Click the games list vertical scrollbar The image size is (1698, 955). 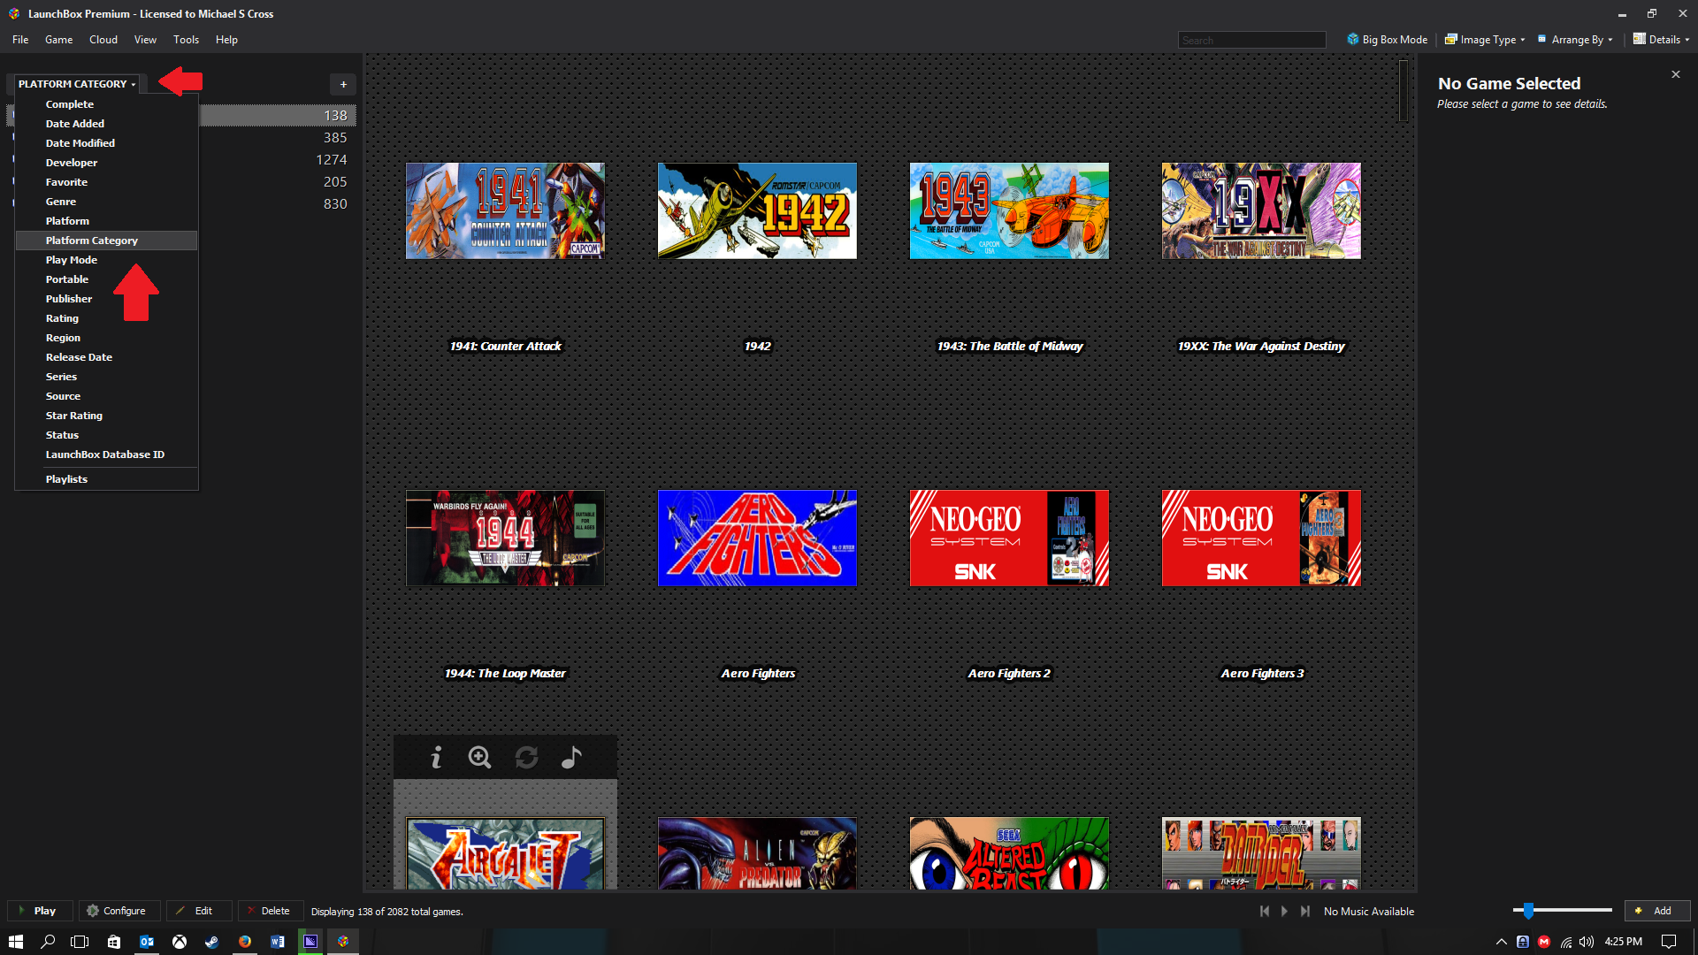1404,90
